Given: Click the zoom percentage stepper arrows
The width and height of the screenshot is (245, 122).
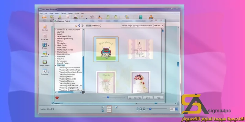Looking at the screenshot, I should click(x=177, y=109).
